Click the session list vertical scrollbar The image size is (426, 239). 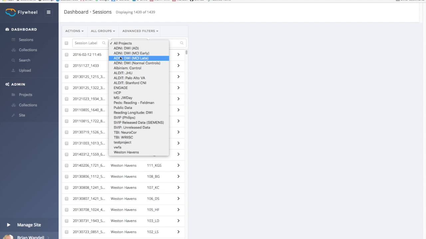(x=186, y=52)
